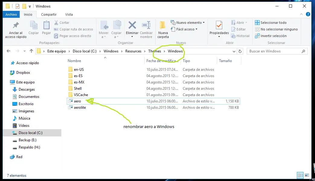
Task: Click the Historial ribbon command
Action: click(240, 36)
